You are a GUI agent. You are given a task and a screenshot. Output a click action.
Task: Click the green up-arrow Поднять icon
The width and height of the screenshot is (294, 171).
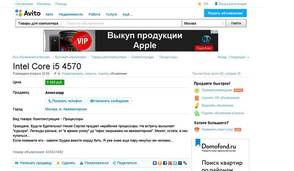(x=197, y=113)
